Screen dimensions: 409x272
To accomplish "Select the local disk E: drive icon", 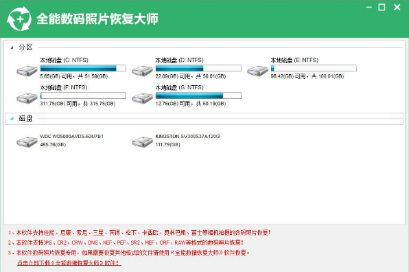I will pyautogui.click(x=257, y=71).
